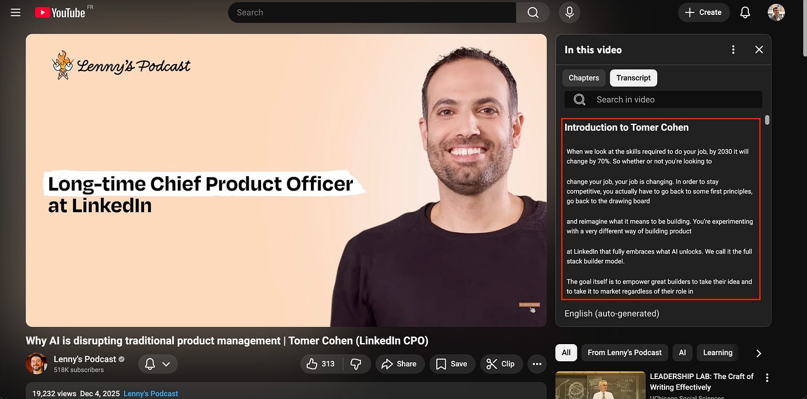Dislike the video with the thumbs-down

356,364
